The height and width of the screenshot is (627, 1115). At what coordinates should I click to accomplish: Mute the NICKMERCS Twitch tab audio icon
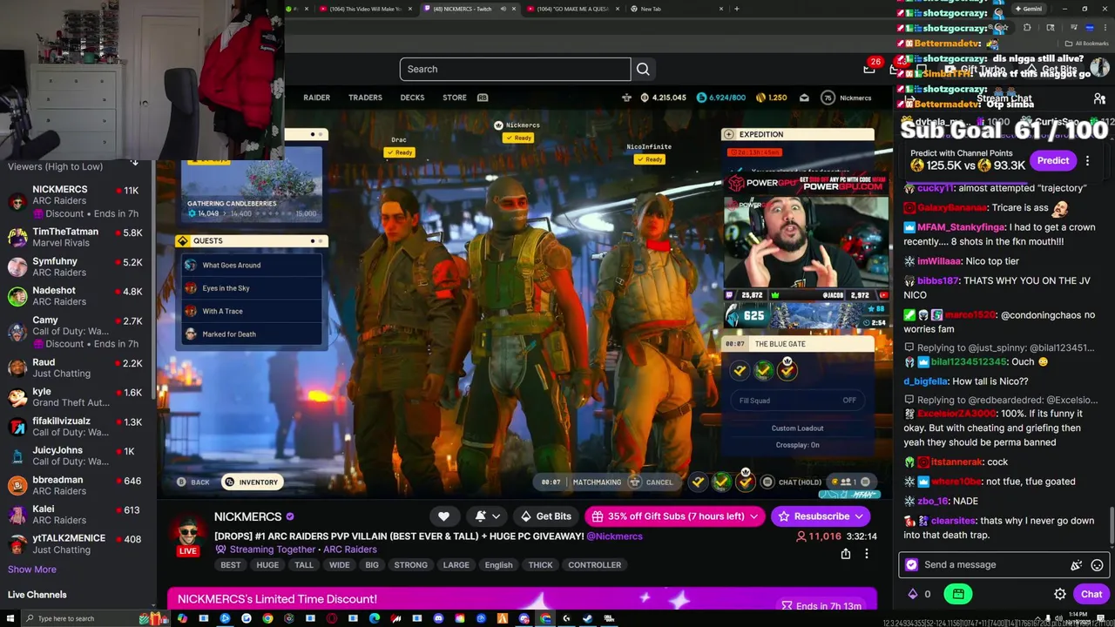click(503, 9)
